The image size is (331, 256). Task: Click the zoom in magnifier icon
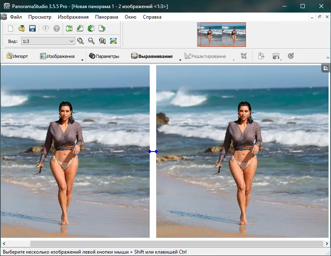81,41
